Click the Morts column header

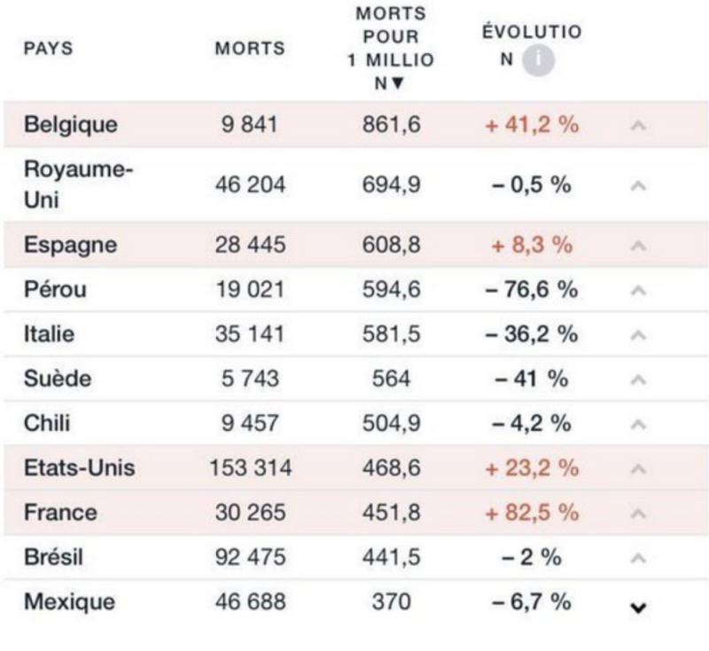point(250,49)
